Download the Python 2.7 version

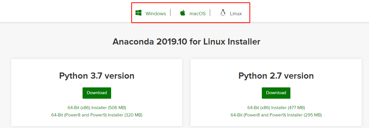coord(276,93)
